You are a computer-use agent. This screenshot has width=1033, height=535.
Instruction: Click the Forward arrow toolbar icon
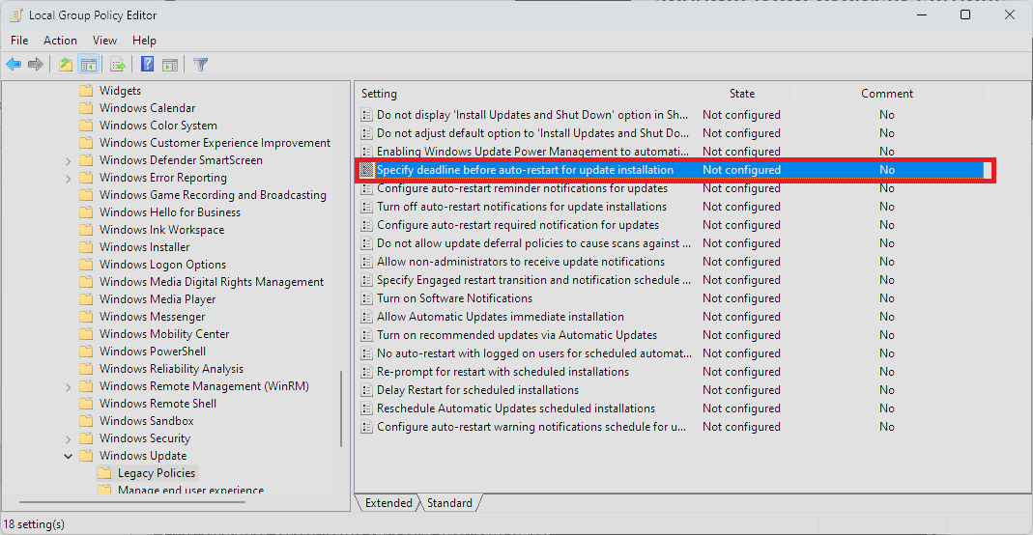click(x=36, y=65)
